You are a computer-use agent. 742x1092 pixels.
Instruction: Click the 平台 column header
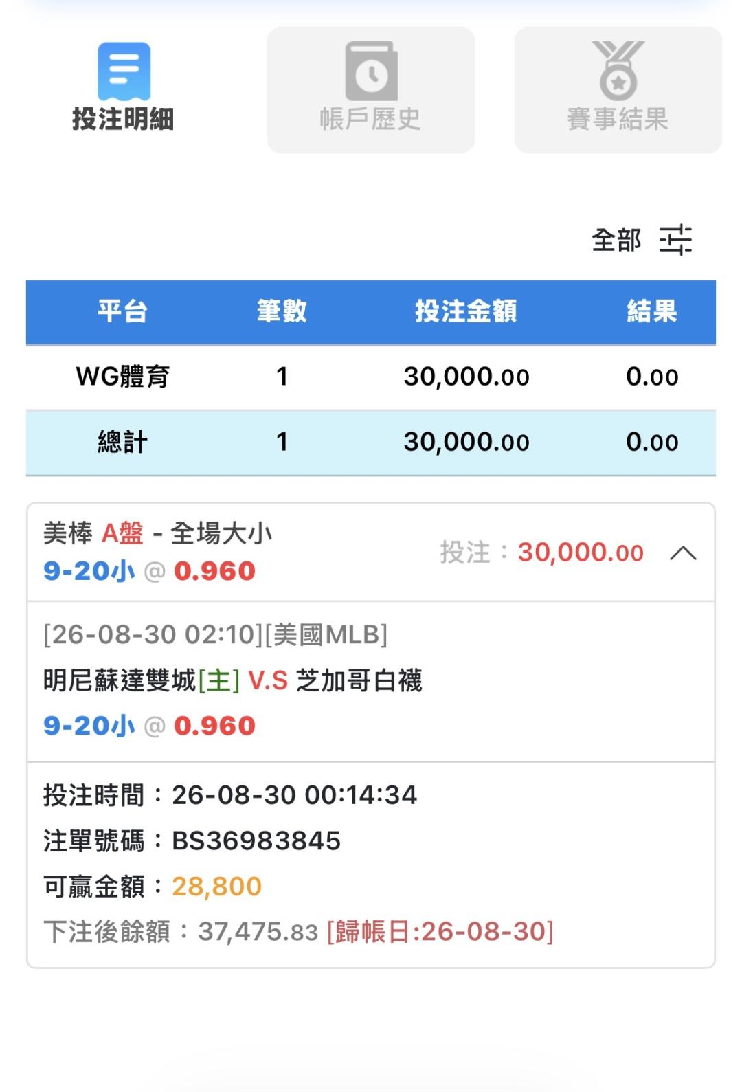tap(123, 311)
